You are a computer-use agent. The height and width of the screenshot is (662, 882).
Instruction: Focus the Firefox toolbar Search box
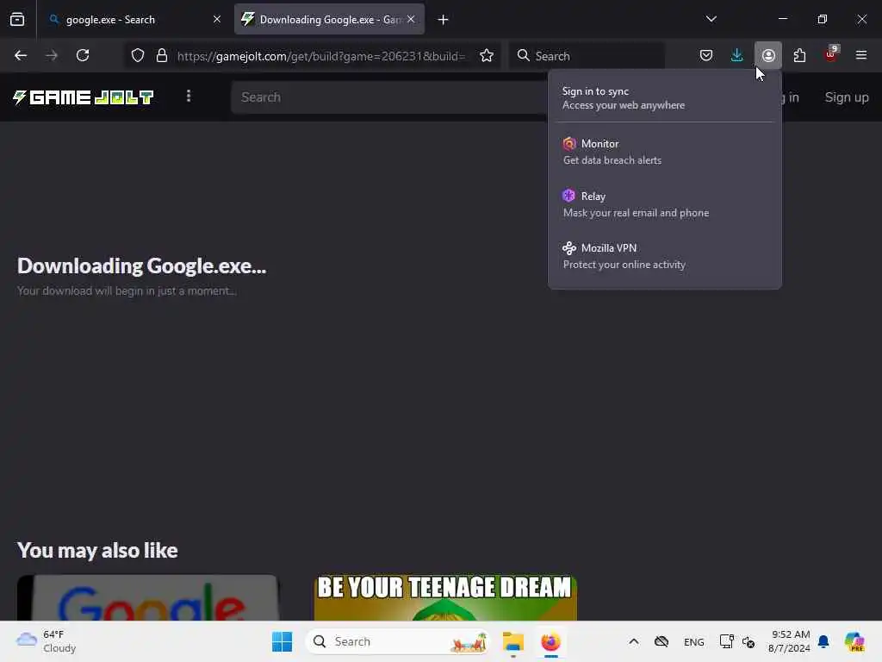tap(587, 56)
